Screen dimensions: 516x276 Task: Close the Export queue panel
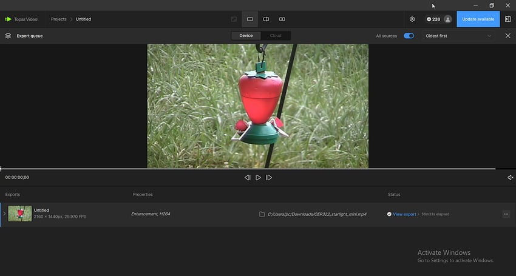tap(508, 36)
